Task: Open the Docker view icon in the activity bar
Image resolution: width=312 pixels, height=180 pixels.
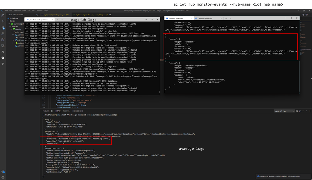Action: point(3,64)
